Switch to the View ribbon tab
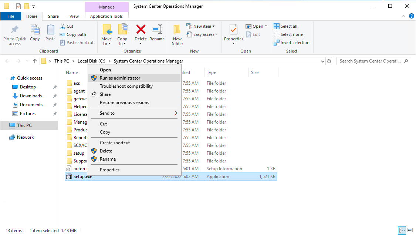This screenshot has height=235, width=416. point(74,16)
